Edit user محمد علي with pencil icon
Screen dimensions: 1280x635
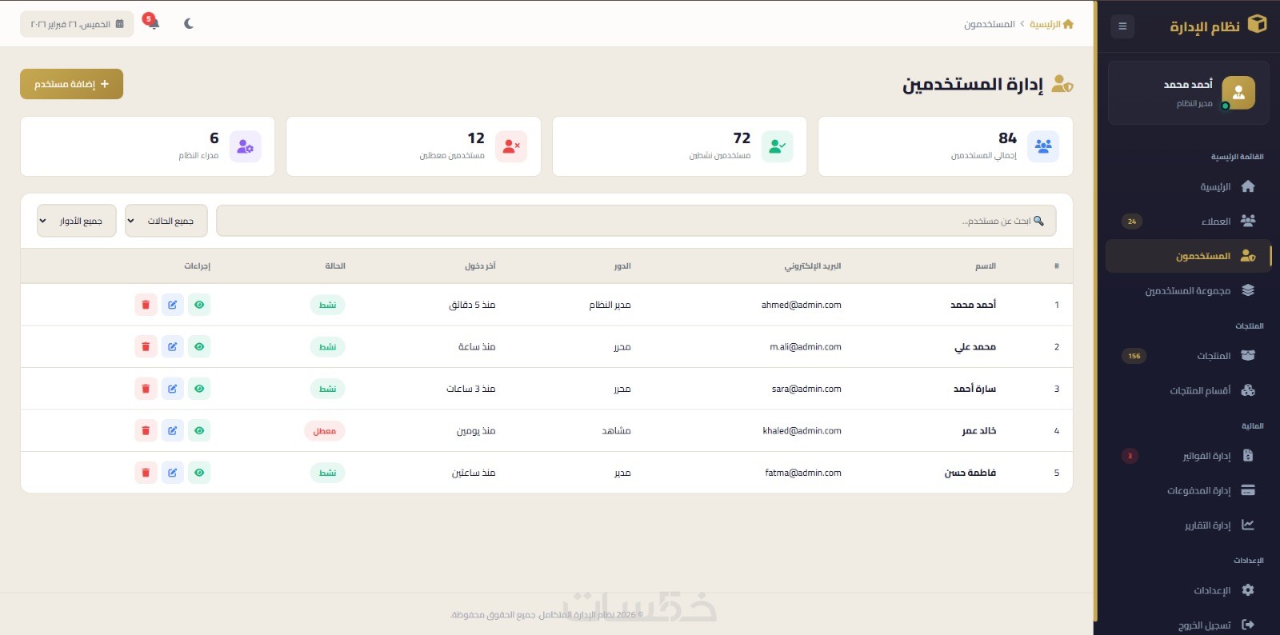pyautogui.click(x=173, y=347)
